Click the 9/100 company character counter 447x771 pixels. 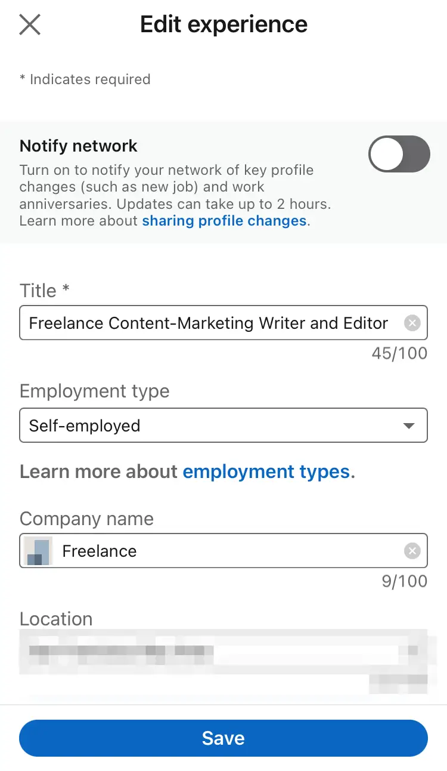404,581
